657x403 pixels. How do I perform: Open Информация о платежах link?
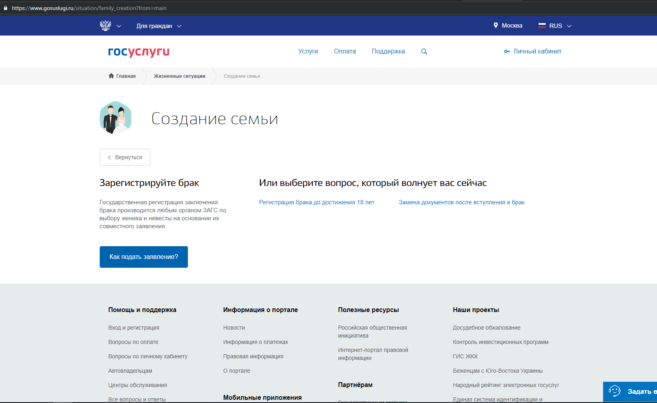pos(256,342)
